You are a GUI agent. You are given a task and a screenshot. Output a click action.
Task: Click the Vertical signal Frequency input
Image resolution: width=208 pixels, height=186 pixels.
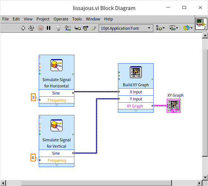(57, 160)
